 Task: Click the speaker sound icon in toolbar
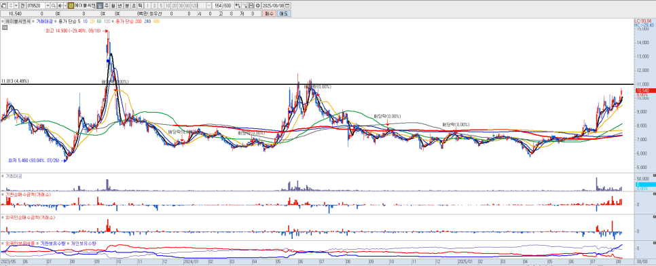coord(60,5)
